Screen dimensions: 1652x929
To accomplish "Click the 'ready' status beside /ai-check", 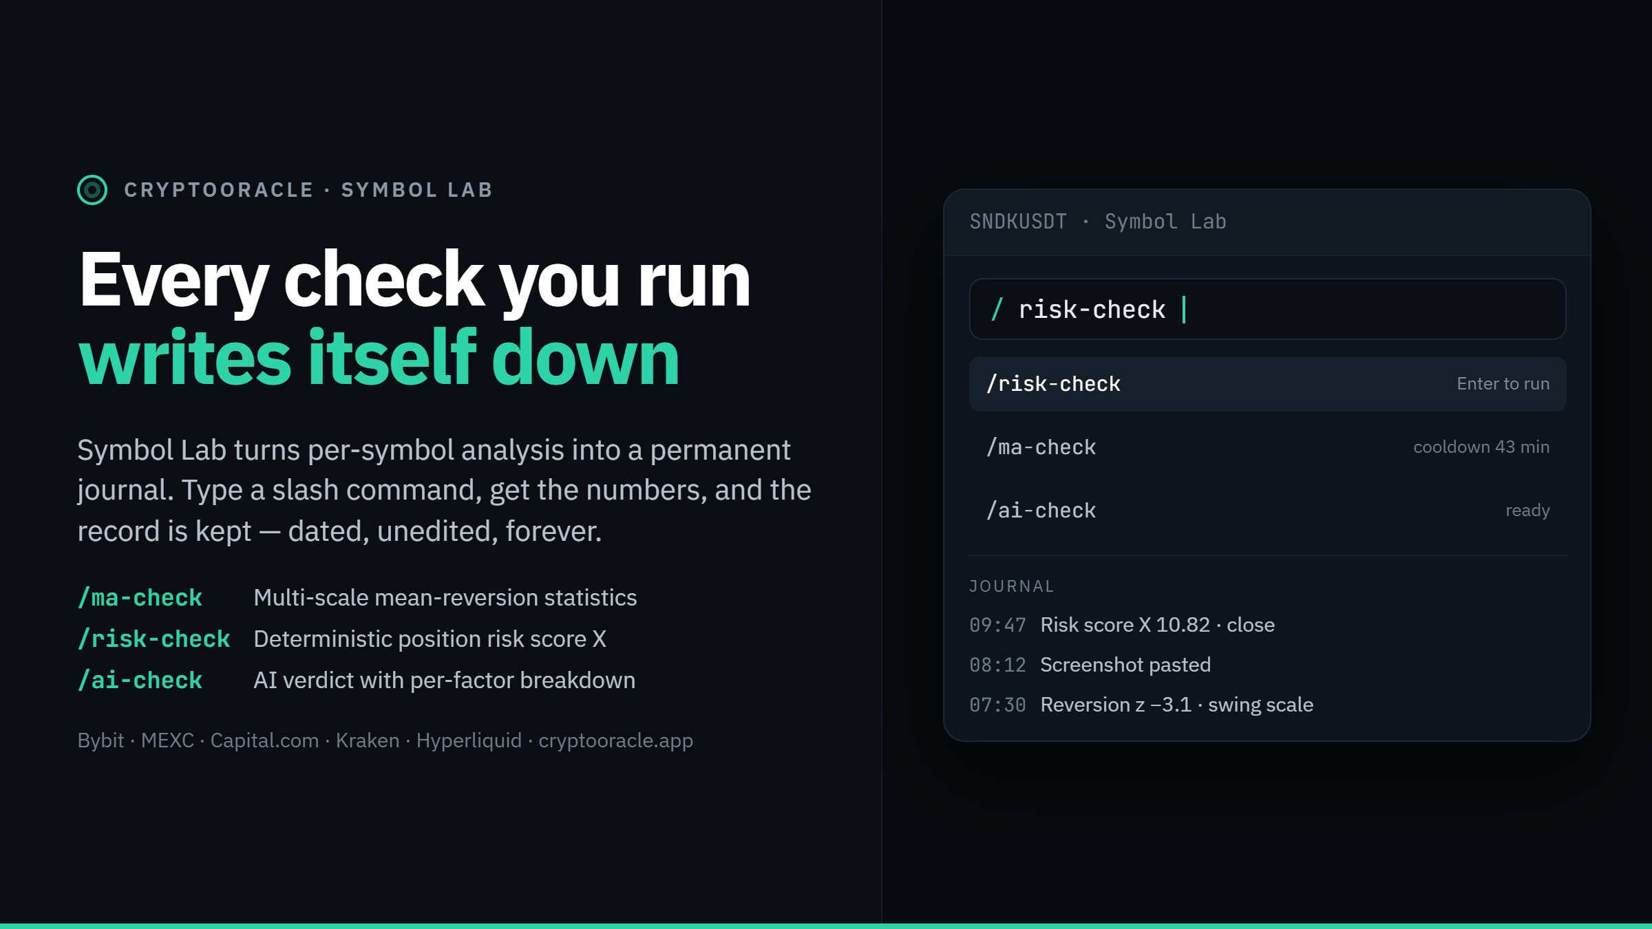I will click(x=1527, y=511).
